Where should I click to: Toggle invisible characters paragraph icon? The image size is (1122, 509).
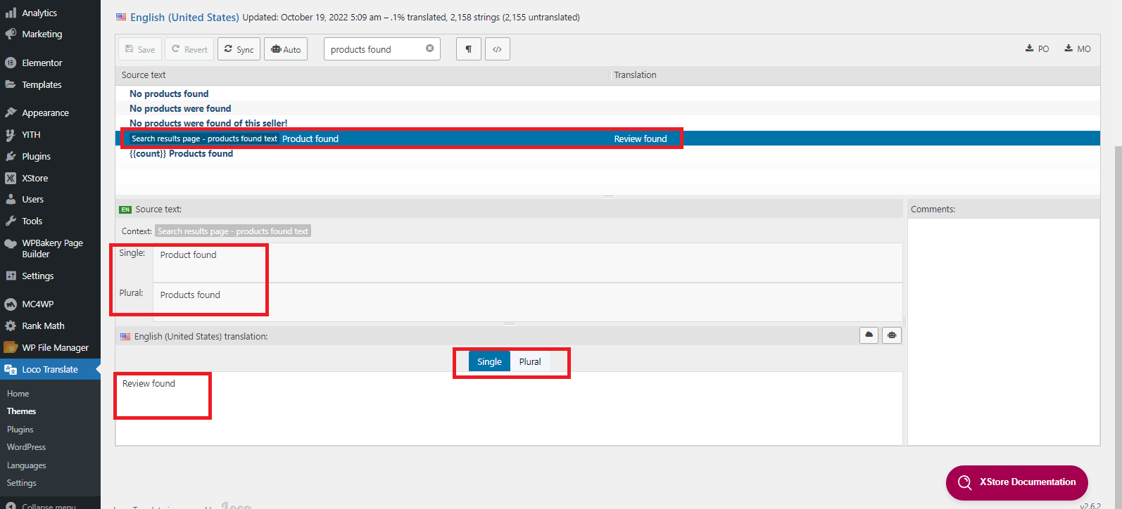pos(469,49)
